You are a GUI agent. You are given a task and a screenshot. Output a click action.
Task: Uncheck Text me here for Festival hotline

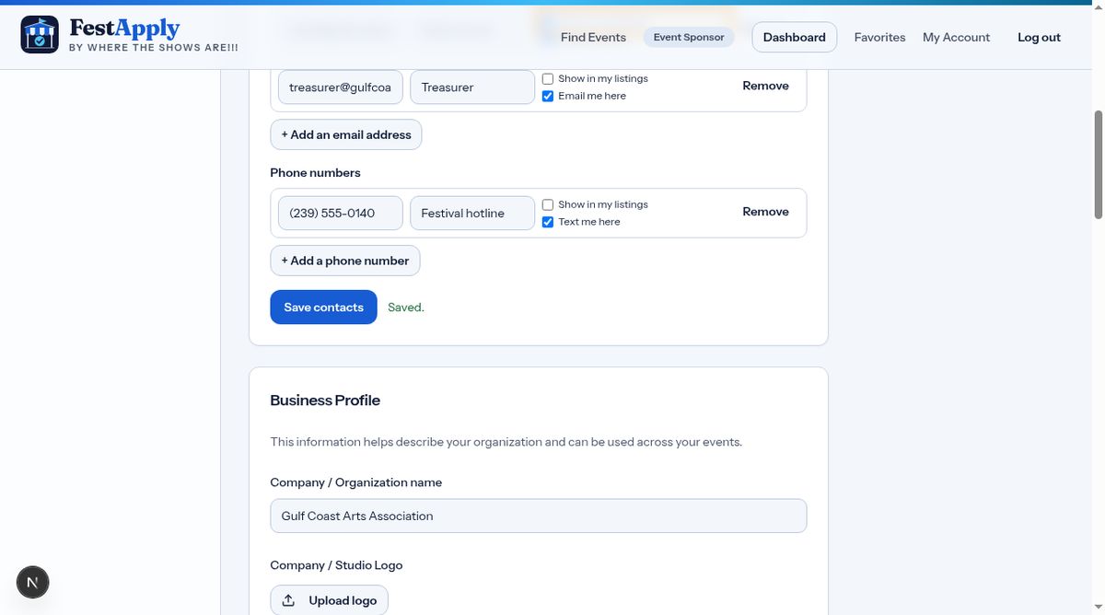tap(548, 222)
